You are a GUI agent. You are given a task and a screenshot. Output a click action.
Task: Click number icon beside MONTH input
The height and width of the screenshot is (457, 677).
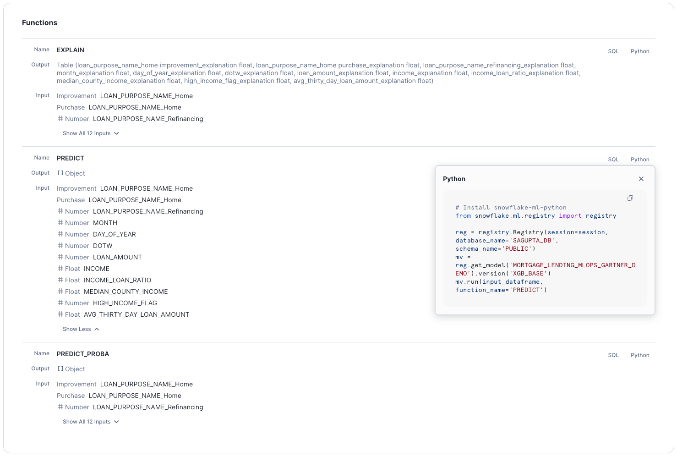(60, 223)
